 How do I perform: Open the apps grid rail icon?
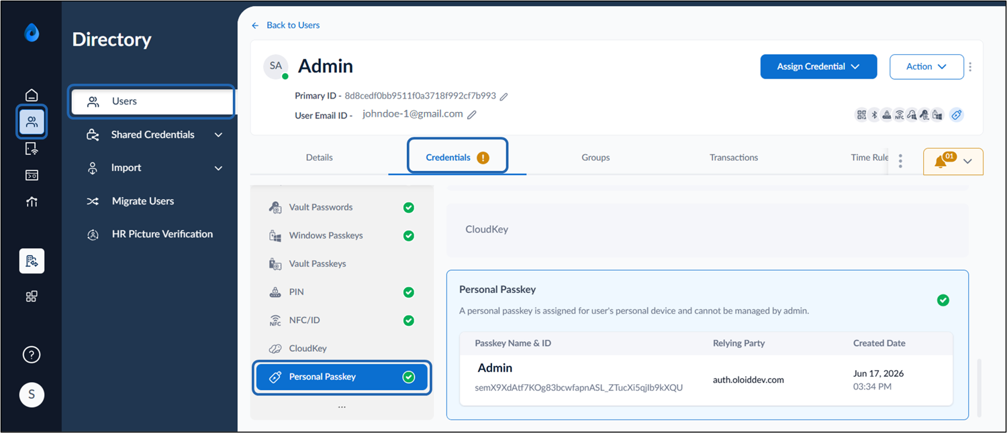point(32,296)
